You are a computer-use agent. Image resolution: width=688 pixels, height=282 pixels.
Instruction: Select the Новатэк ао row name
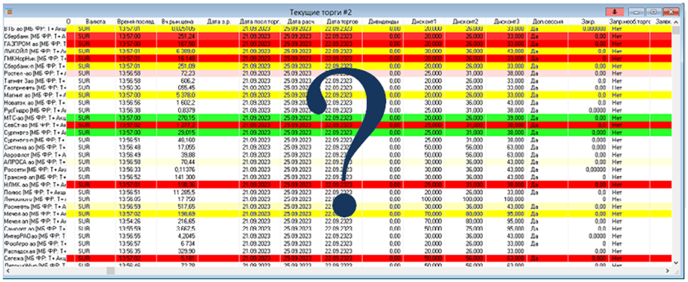tap(35, 102)
